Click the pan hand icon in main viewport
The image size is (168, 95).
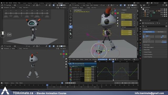pos(118,21)
